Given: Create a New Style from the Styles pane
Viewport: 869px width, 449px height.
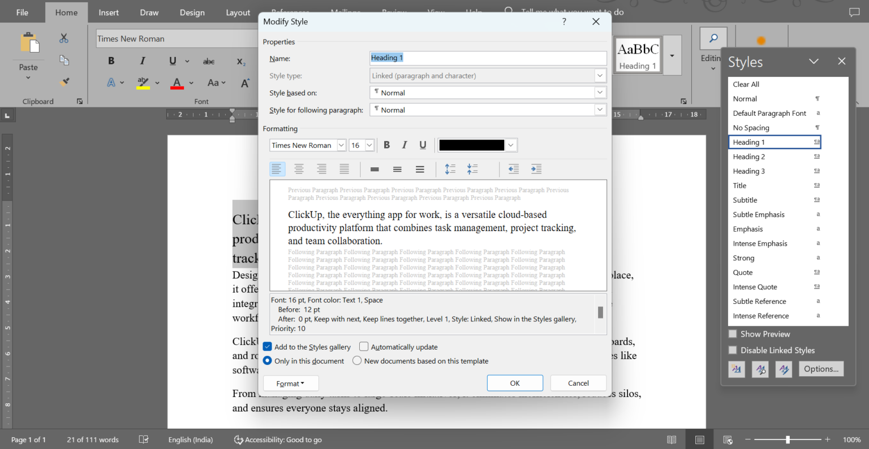Looking at the screenshot, I should 737,369.
